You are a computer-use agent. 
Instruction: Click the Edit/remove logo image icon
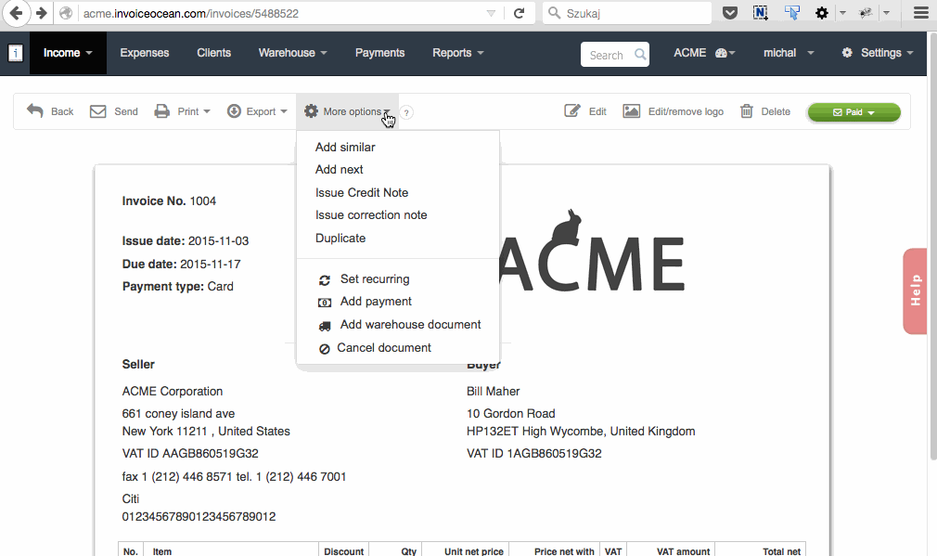click(x=632, y=111)
